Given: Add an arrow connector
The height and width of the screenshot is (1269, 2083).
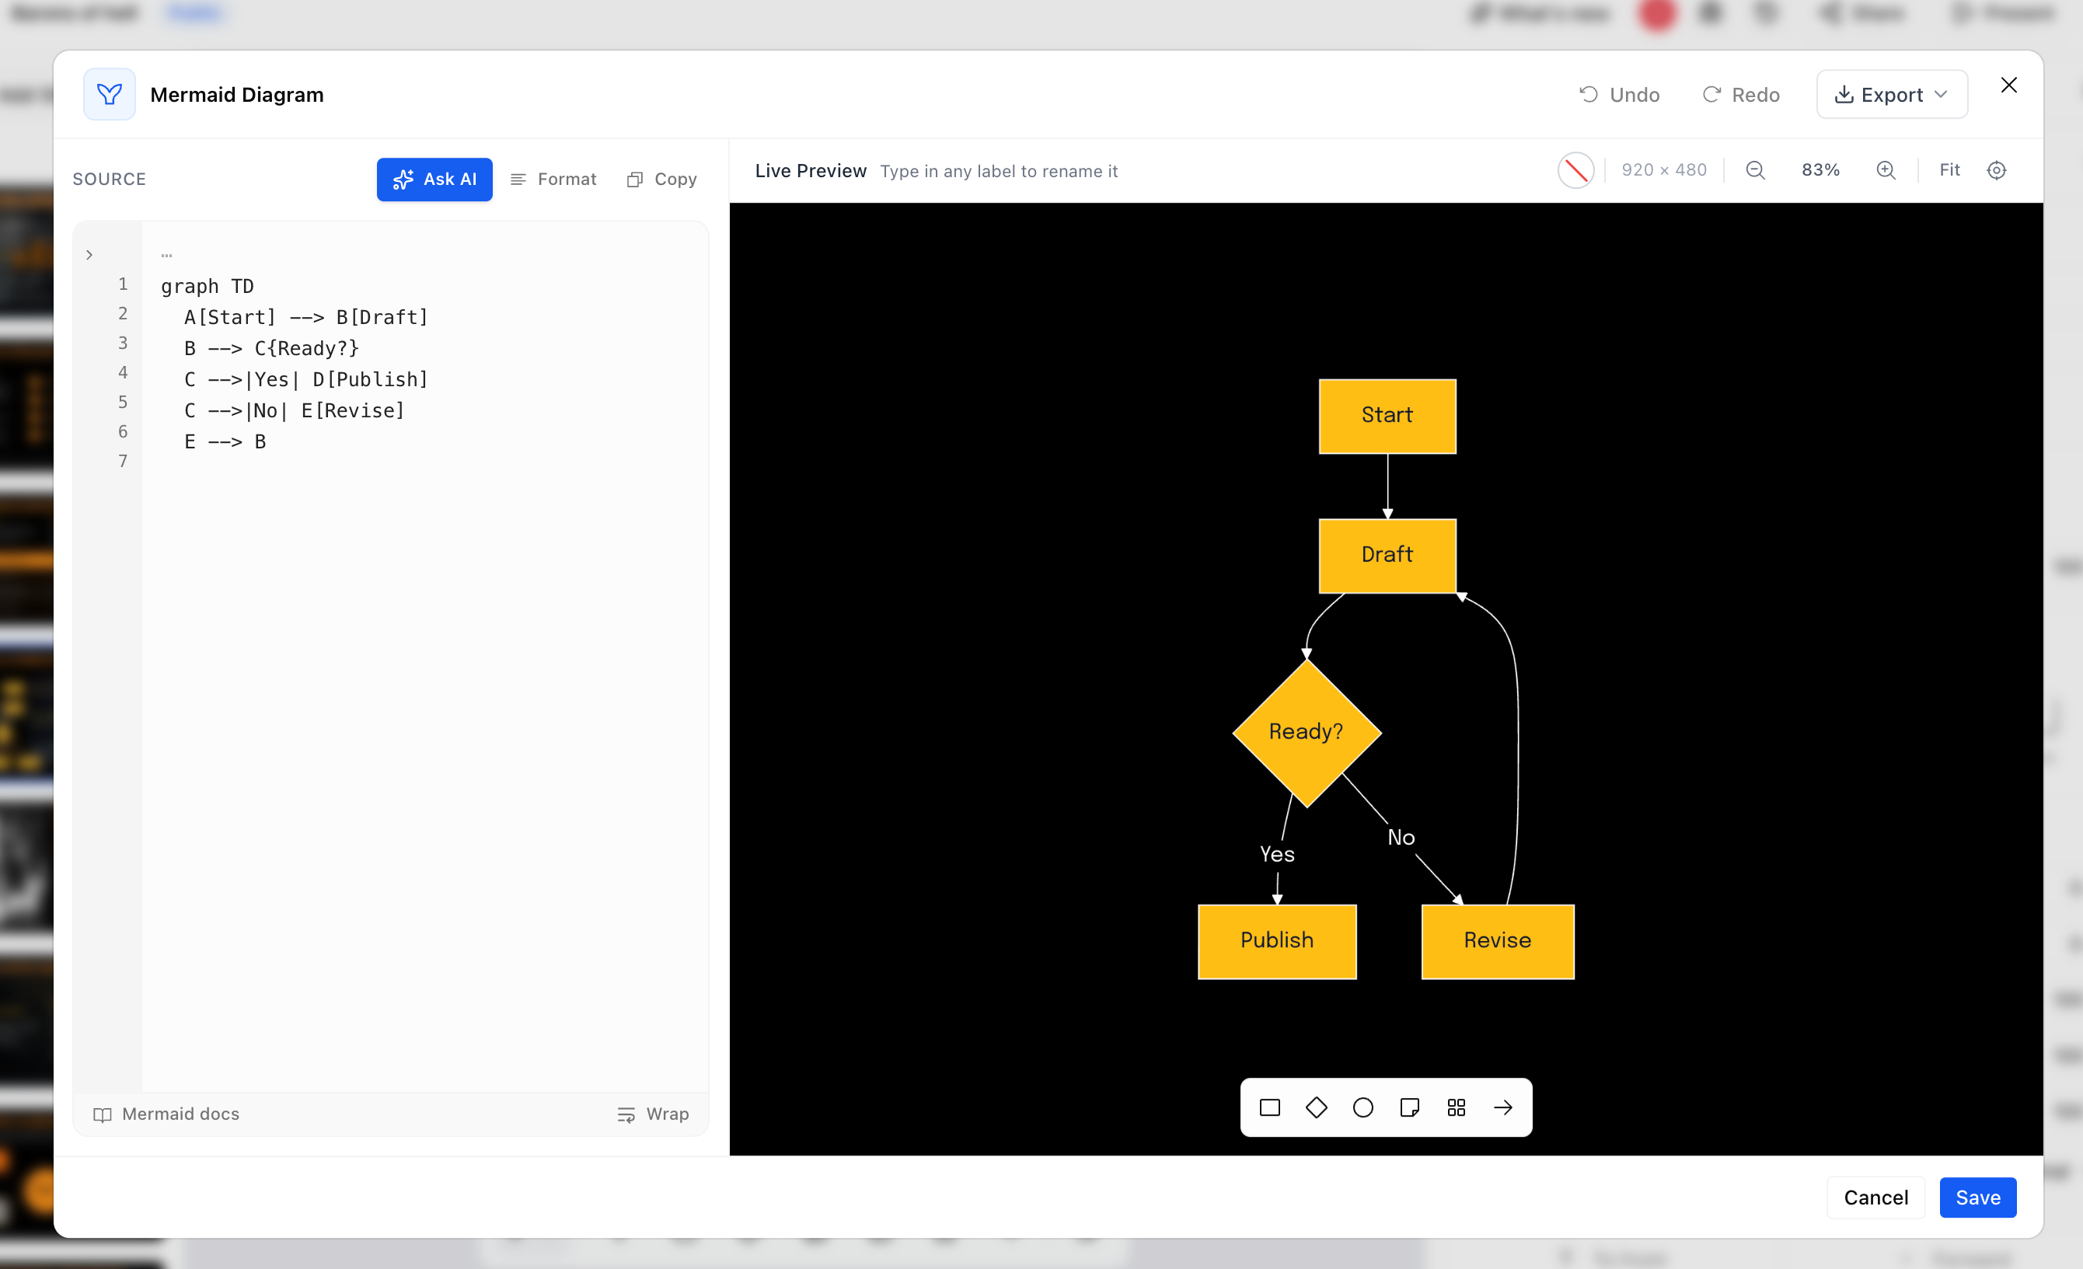Looking at the screenshot, I should [x=1503, y=1107].
